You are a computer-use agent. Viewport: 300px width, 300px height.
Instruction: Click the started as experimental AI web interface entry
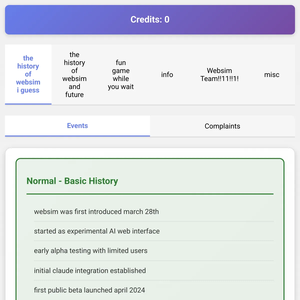click(x=154, y=231)
